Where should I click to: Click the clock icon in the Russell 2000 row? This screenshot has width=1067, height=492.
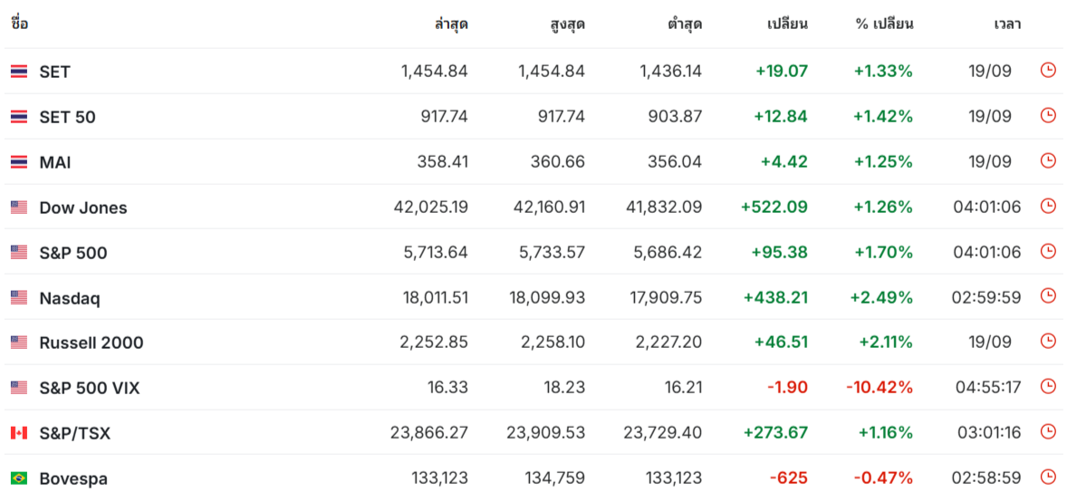(1048, 341)
